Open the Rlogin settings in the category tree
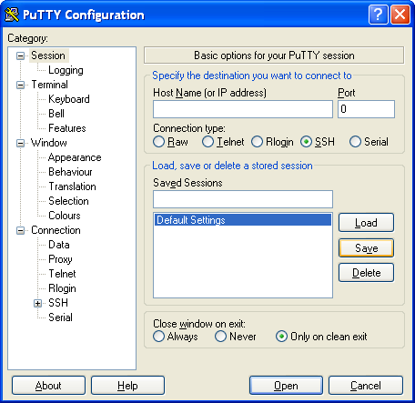 point(62,288)
